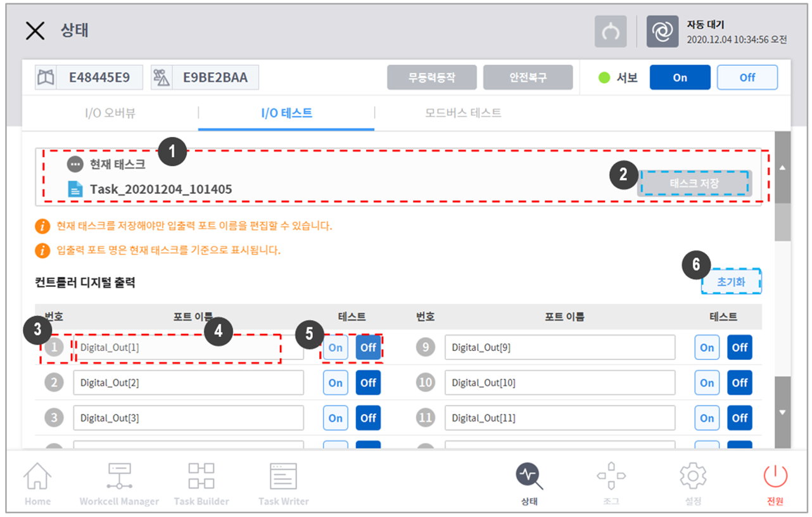Click the 태스크 저장 button

tap(694, 183)
